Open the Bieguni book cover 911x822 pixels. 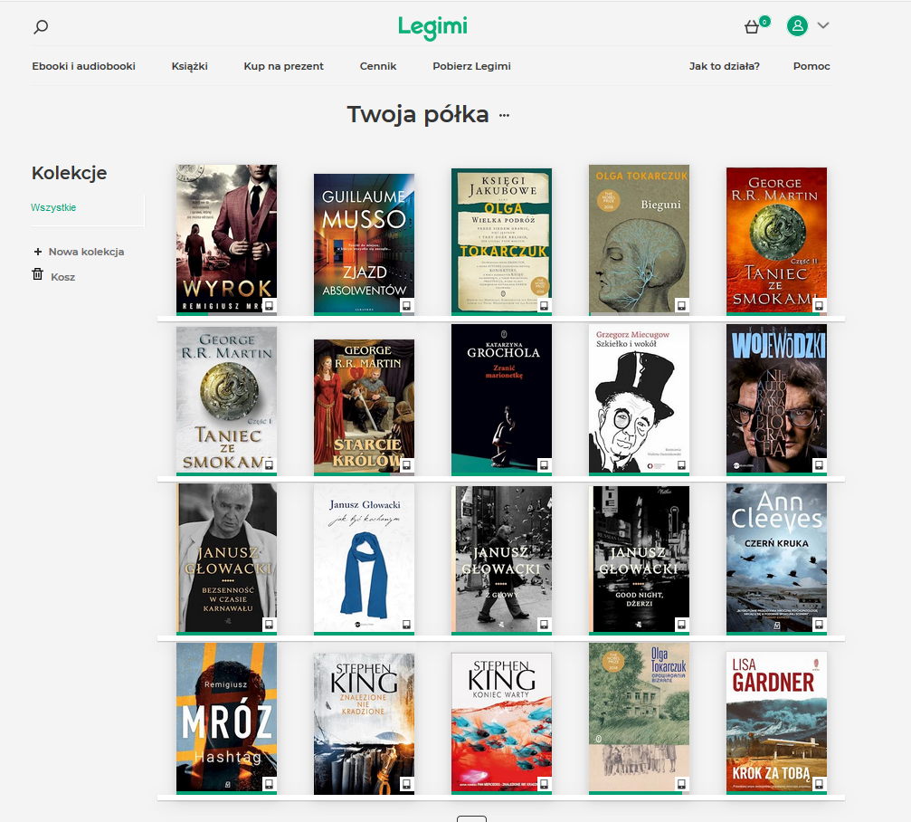639,238
